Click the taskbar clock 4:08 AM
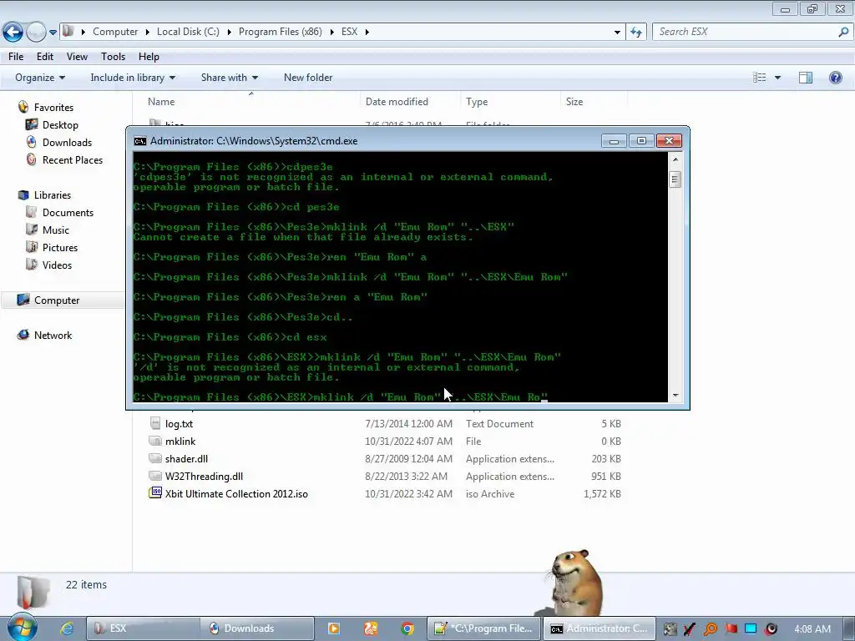The height and width of the screenshot is (641, 855). point(812,628)
